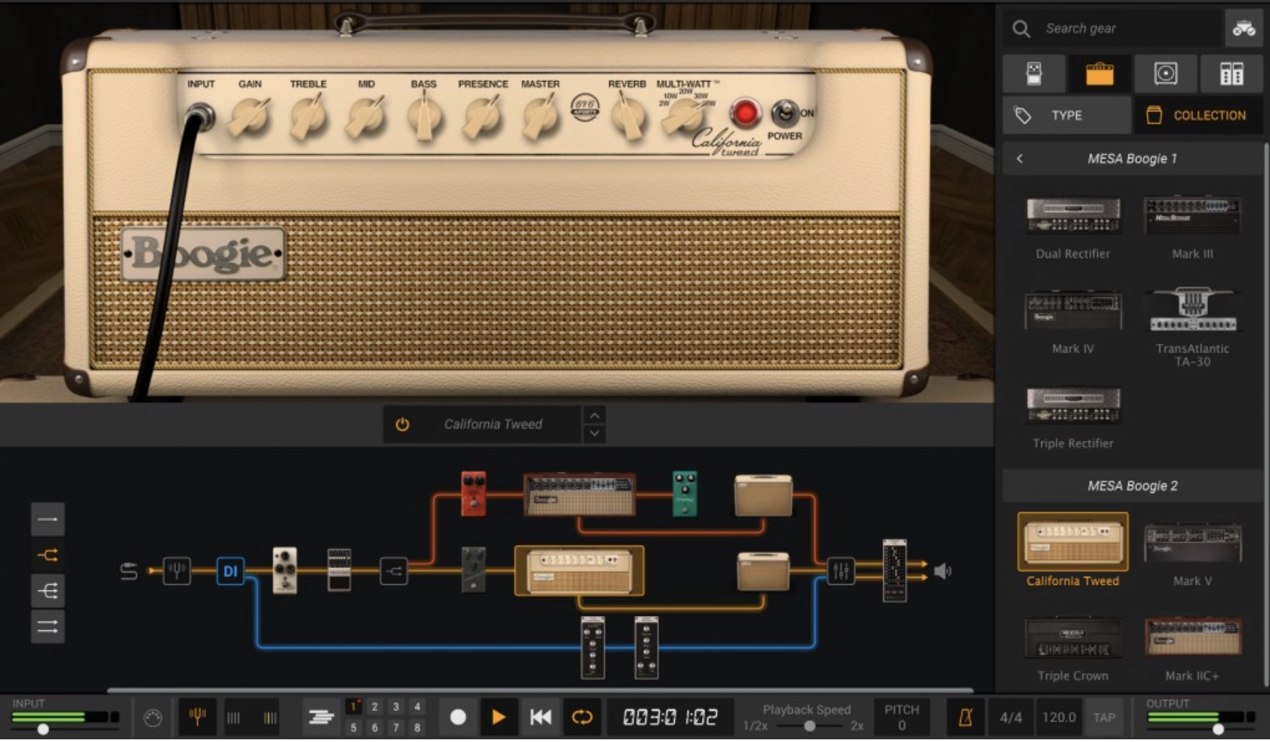Select previous gear with up chevron
Screen dimensions: 1270x742
pos(594,415)
